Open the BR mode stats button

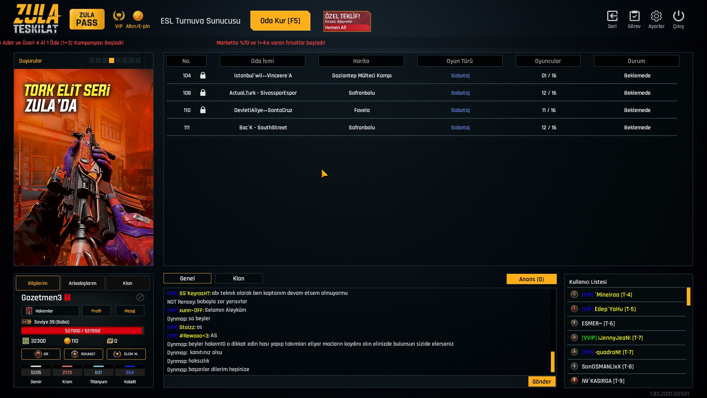coord(41,354)
